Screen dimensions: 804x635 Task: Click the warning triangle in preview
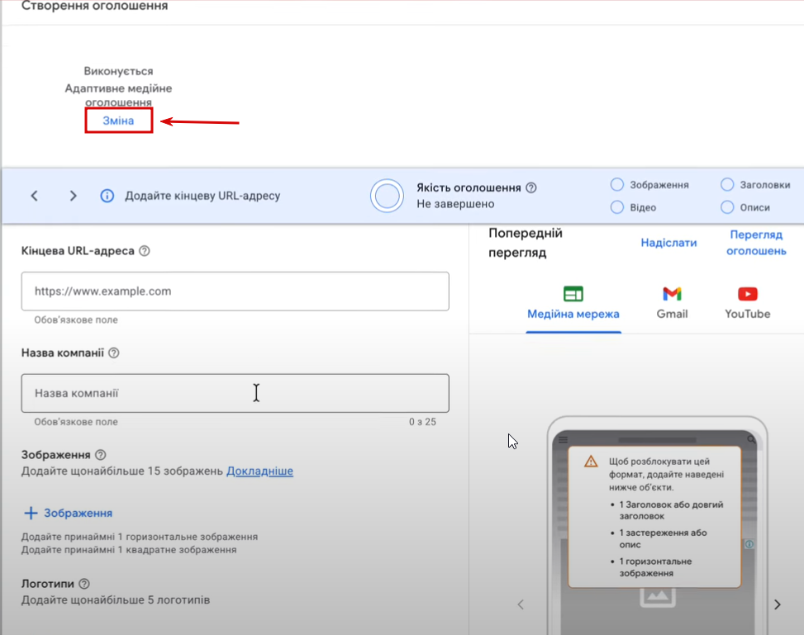pyautogui.click(x=591, y=462)
